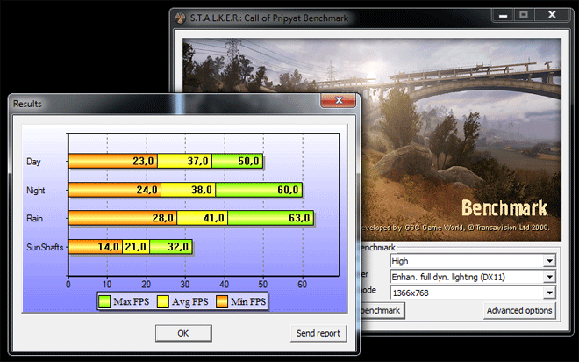The image size is (579, 362).
Task: Click the SunShafts row label in chart
Action: (x=45, y=247)
